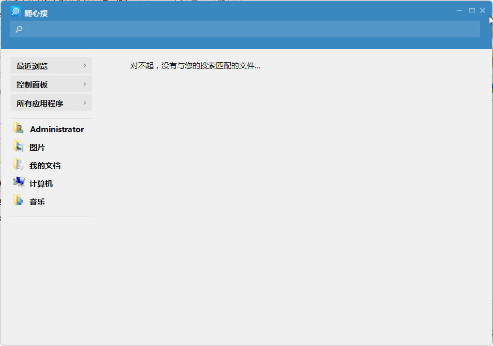Click the 随心搜 window title text
Viewport: 493px width, 346px height.
[x=36, y=13]
